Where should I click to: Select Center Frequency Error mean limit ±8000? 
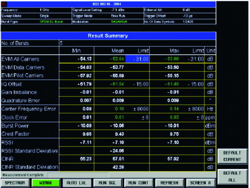[140, 109]
